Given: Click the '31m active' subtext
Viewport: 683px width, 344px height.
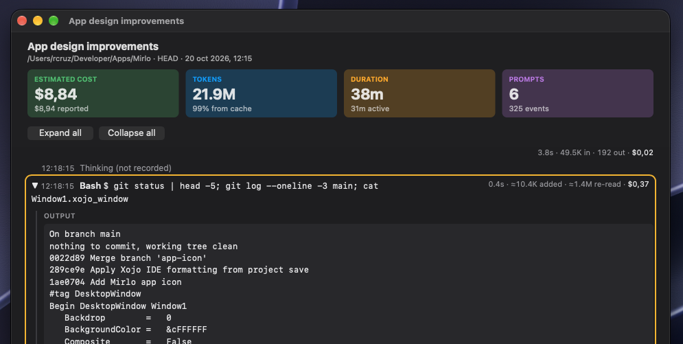Looking at the screenshot, I should point(370,108).
